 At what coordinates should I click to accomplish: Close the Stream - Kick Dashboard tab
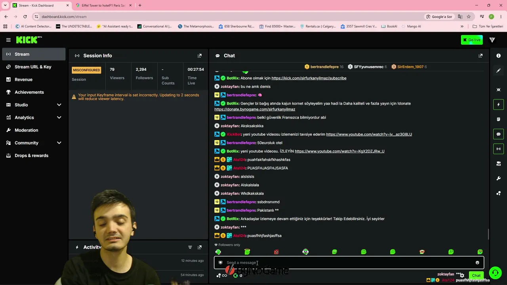(67, 6)
